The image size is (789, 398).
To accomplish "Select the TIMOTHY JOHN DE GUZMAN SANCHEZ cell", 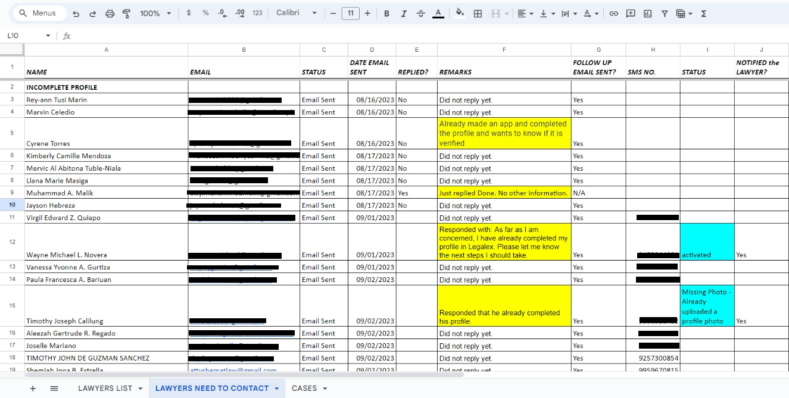I will click(x=106, y=358).
